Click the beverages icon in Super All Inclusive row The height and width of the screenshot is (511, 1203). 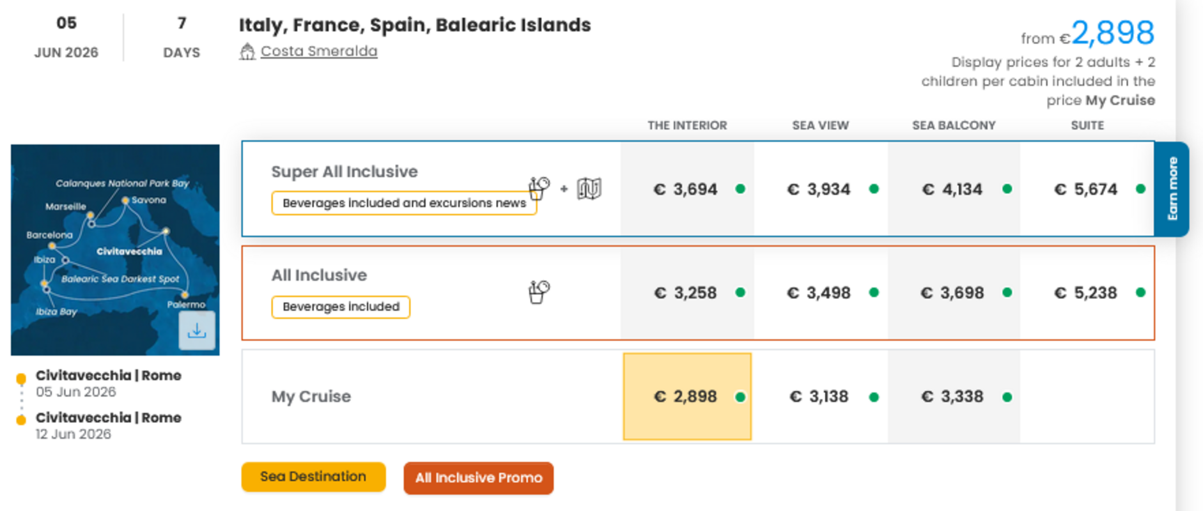(539, 188)
